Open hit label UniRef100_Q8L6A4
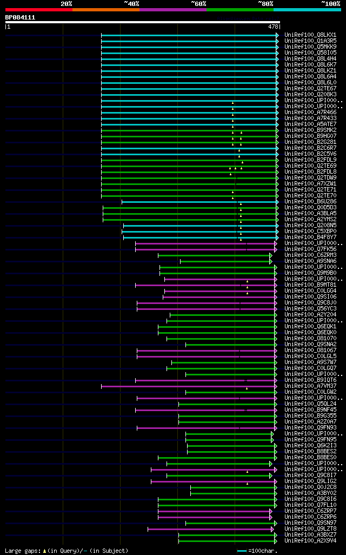The height and width of the screenshot is (555, 346). (x=310, y=76)
